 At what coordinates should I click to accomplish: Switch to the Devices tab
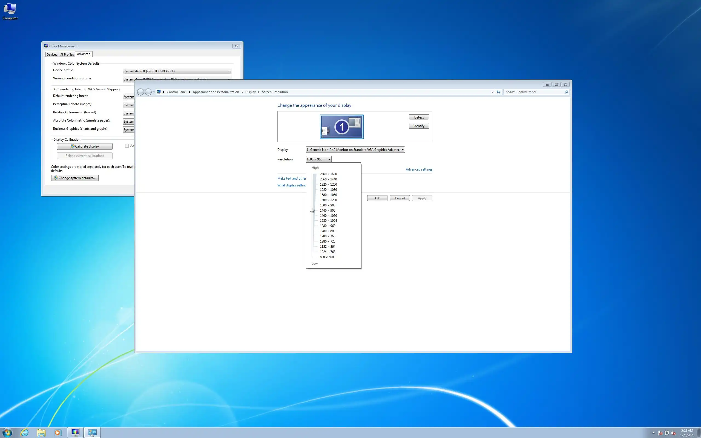tap(52, 54)
